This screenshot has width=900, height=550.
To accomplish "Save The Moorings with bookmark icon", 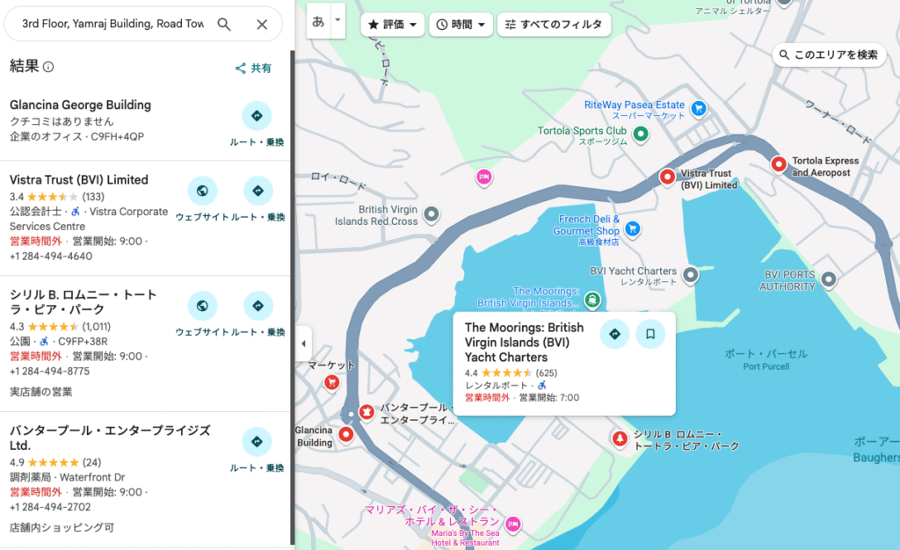I will click(x=650, y=334).
